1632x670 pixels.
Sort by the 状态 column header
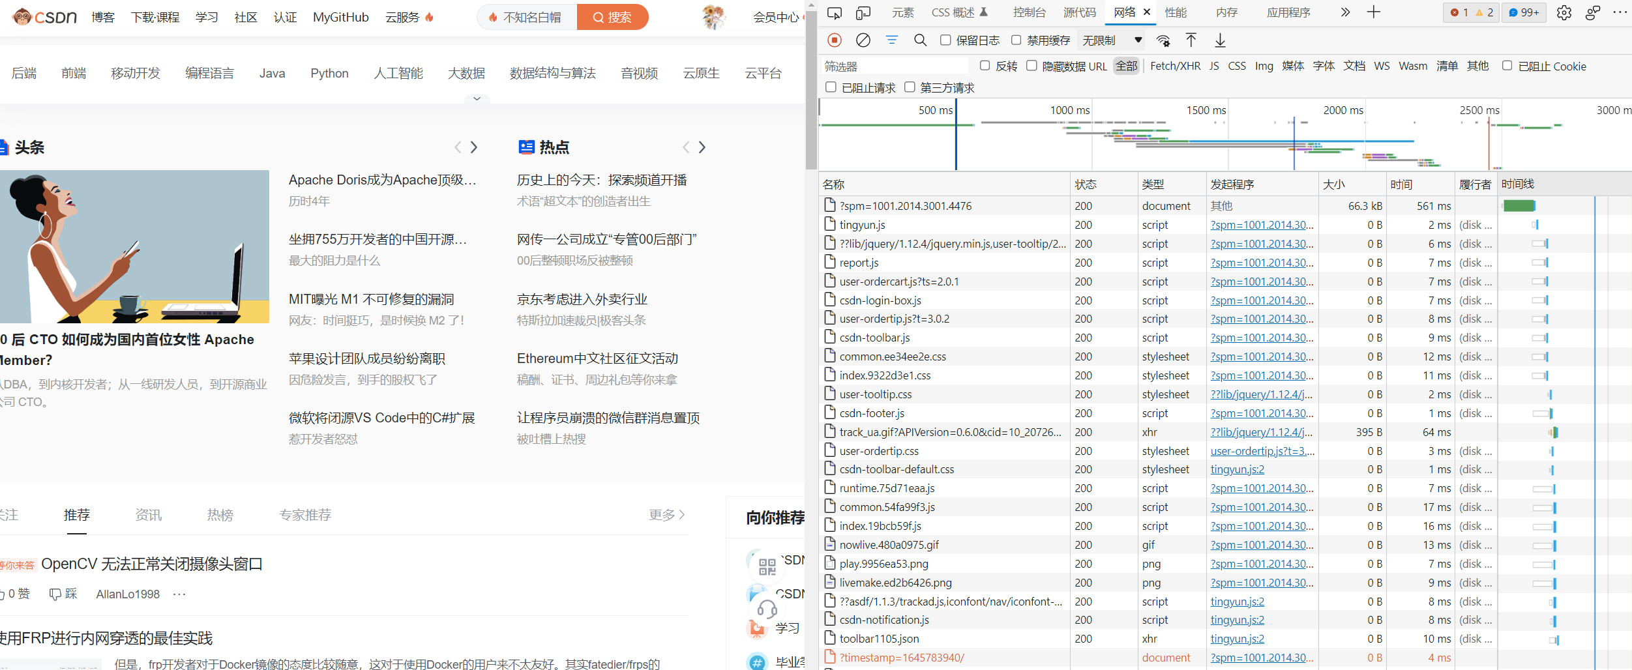1103,184
